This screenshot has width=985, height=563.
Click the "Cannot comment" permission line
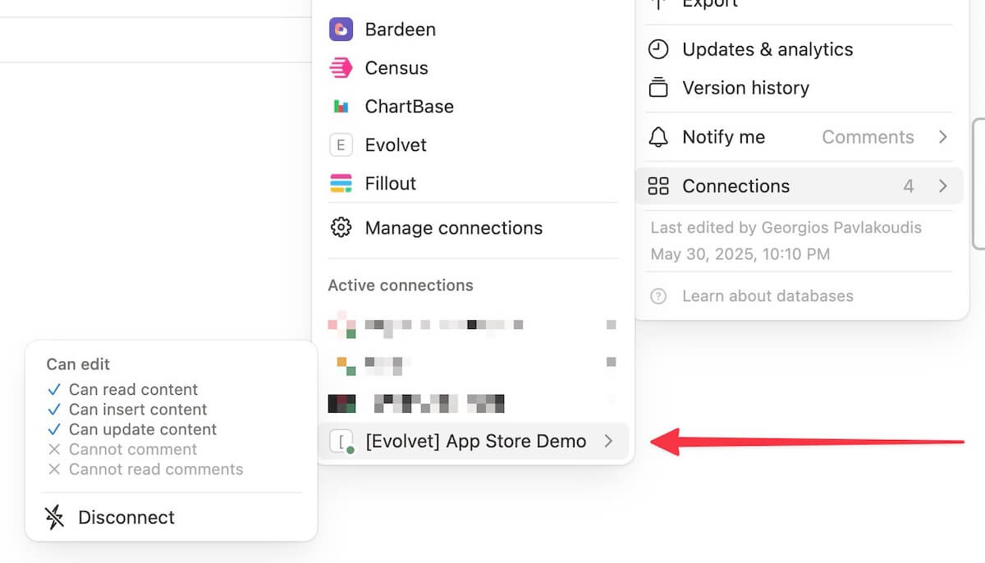tap(133, 450)
